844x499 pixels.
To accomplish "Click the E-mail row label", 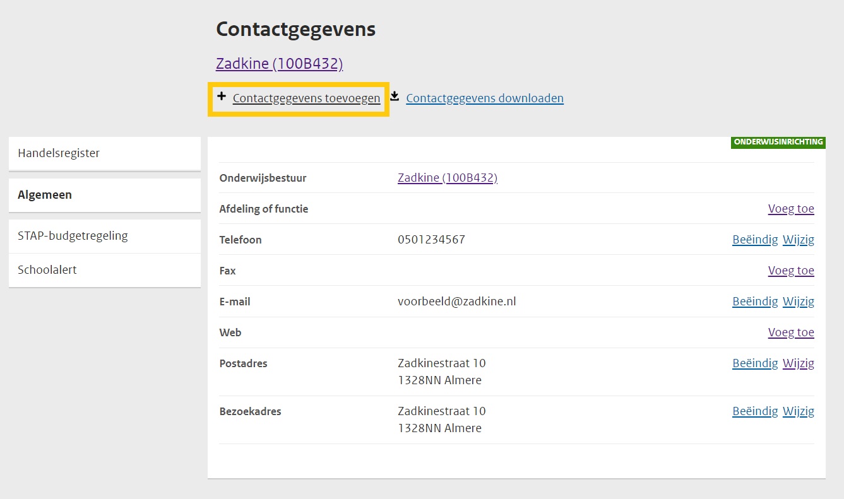I will coord(235,302).
